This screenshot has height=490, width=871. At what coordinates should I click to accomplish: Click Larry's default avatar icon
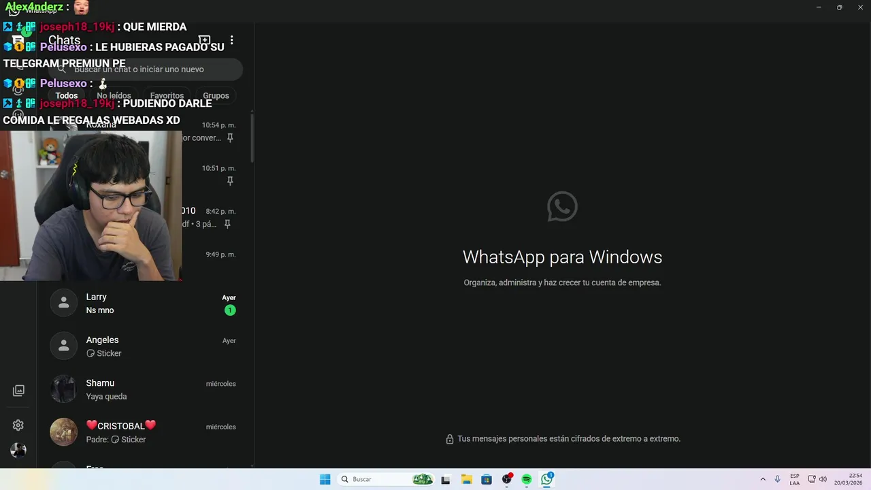63,303
